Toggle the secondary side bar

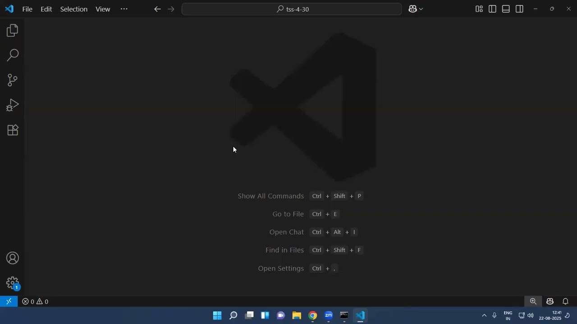click(519, 9)
